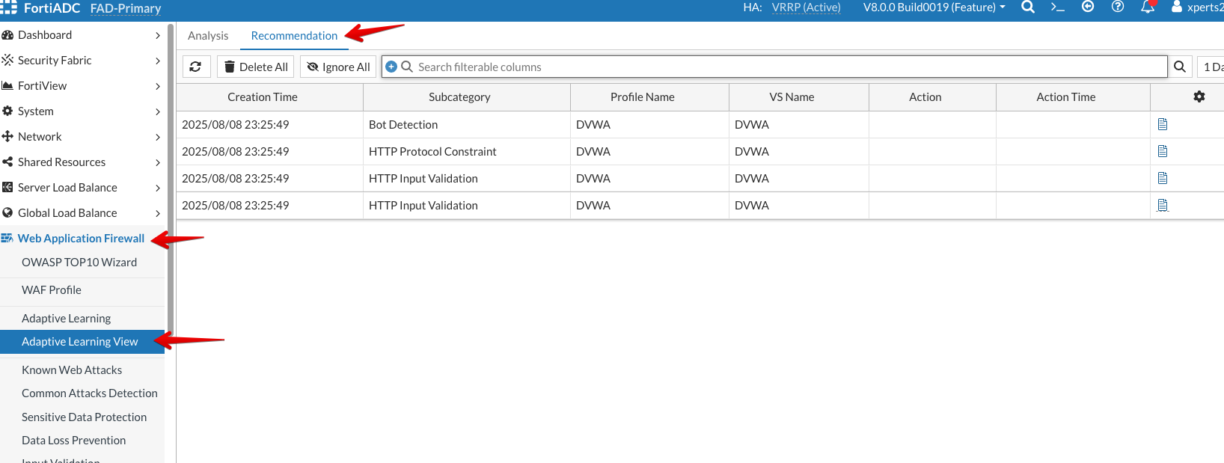Run search with filter magnifier button
The image size is (1224, 463).
pos(1180,67)
